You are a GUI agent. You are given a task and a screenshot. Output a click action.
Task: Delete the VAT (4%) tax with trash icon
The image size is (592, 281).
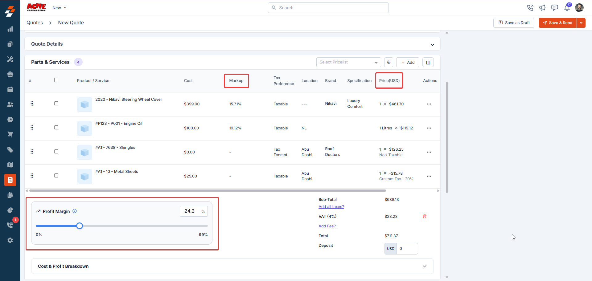(x=425, y=216)
